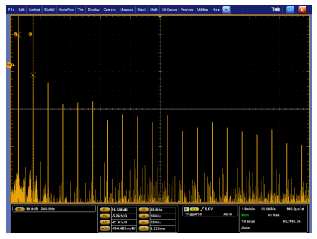This screenshot has height=239, width=317.
Task: Click the -21.61dB delta value field
Action: [x=124, y=222]
